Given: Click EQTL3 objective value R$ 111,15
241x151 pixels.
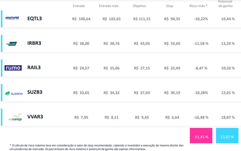Looking at the screenshot, I should click(142, 19).
